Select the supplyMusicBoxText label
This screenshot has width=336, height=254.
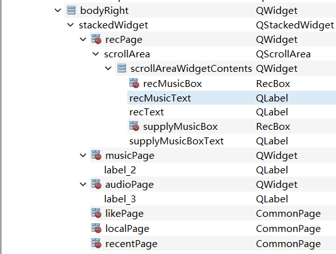point(177,141)
